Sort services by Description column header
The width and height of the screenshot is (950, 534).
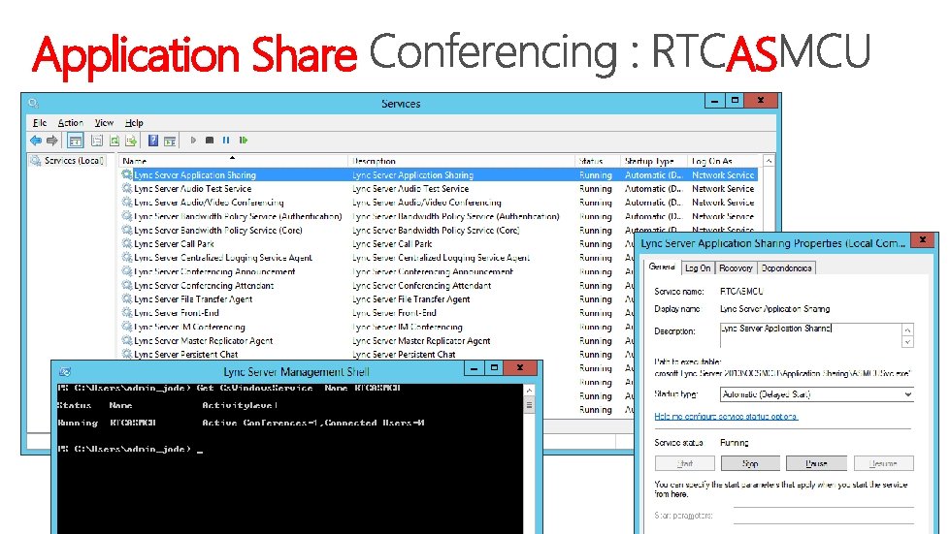[461, 161]
